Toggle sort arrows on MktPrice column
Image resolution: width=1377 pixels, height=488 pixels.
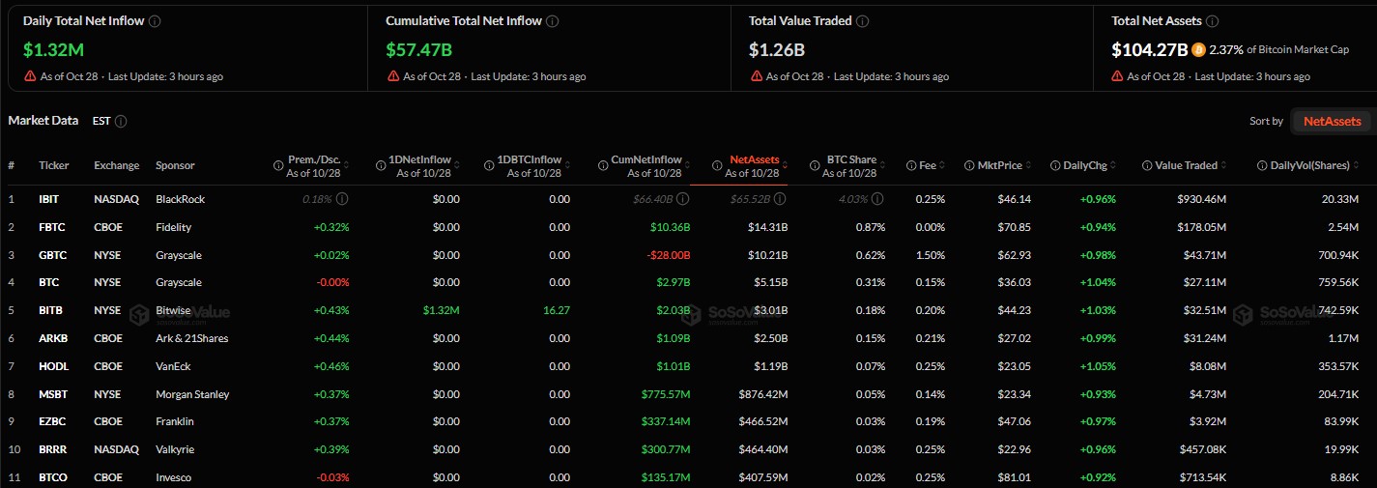pos(1028,165)
